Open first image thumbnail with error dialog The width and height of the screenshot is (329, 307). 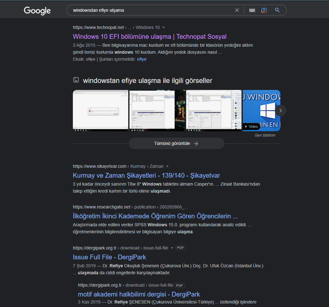point(101,111)
